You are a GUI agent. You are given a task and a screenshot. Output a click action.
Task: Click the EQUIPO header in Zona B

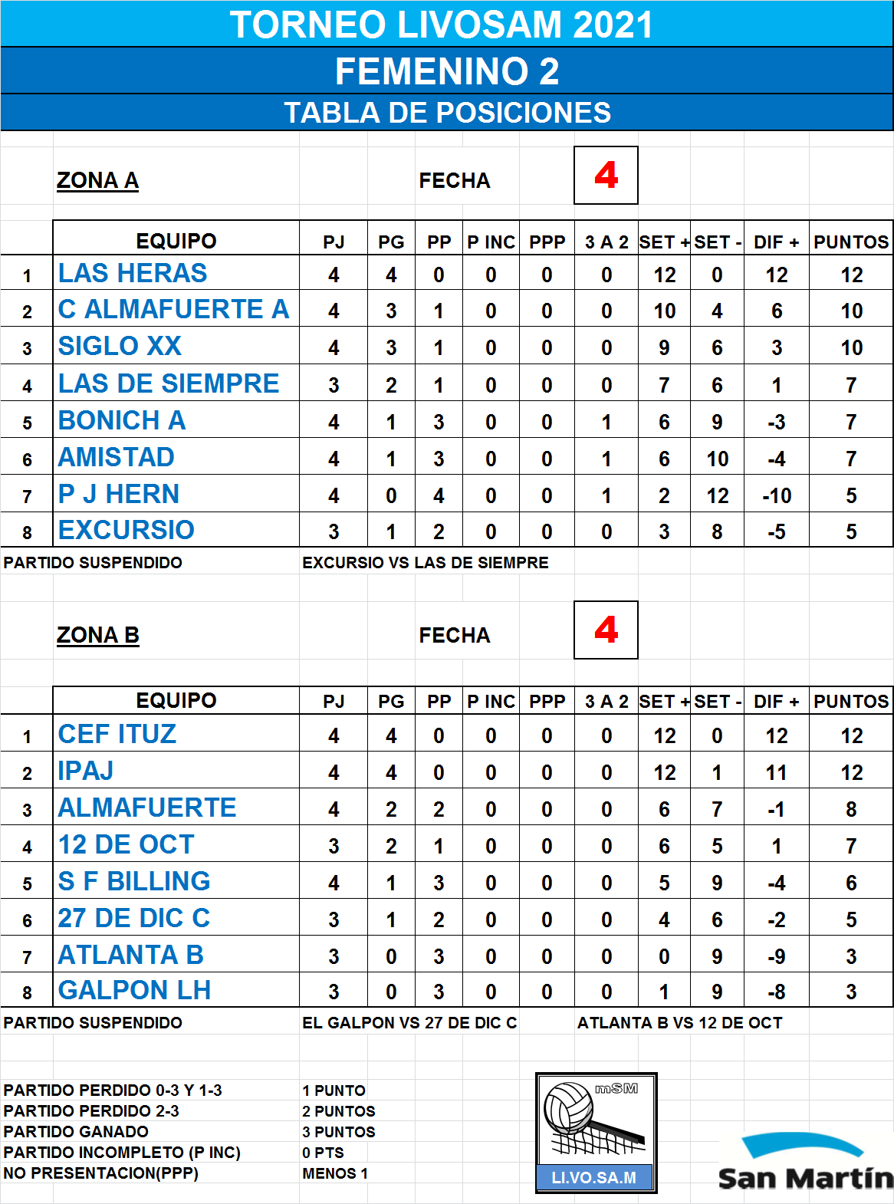coord(176,700)
